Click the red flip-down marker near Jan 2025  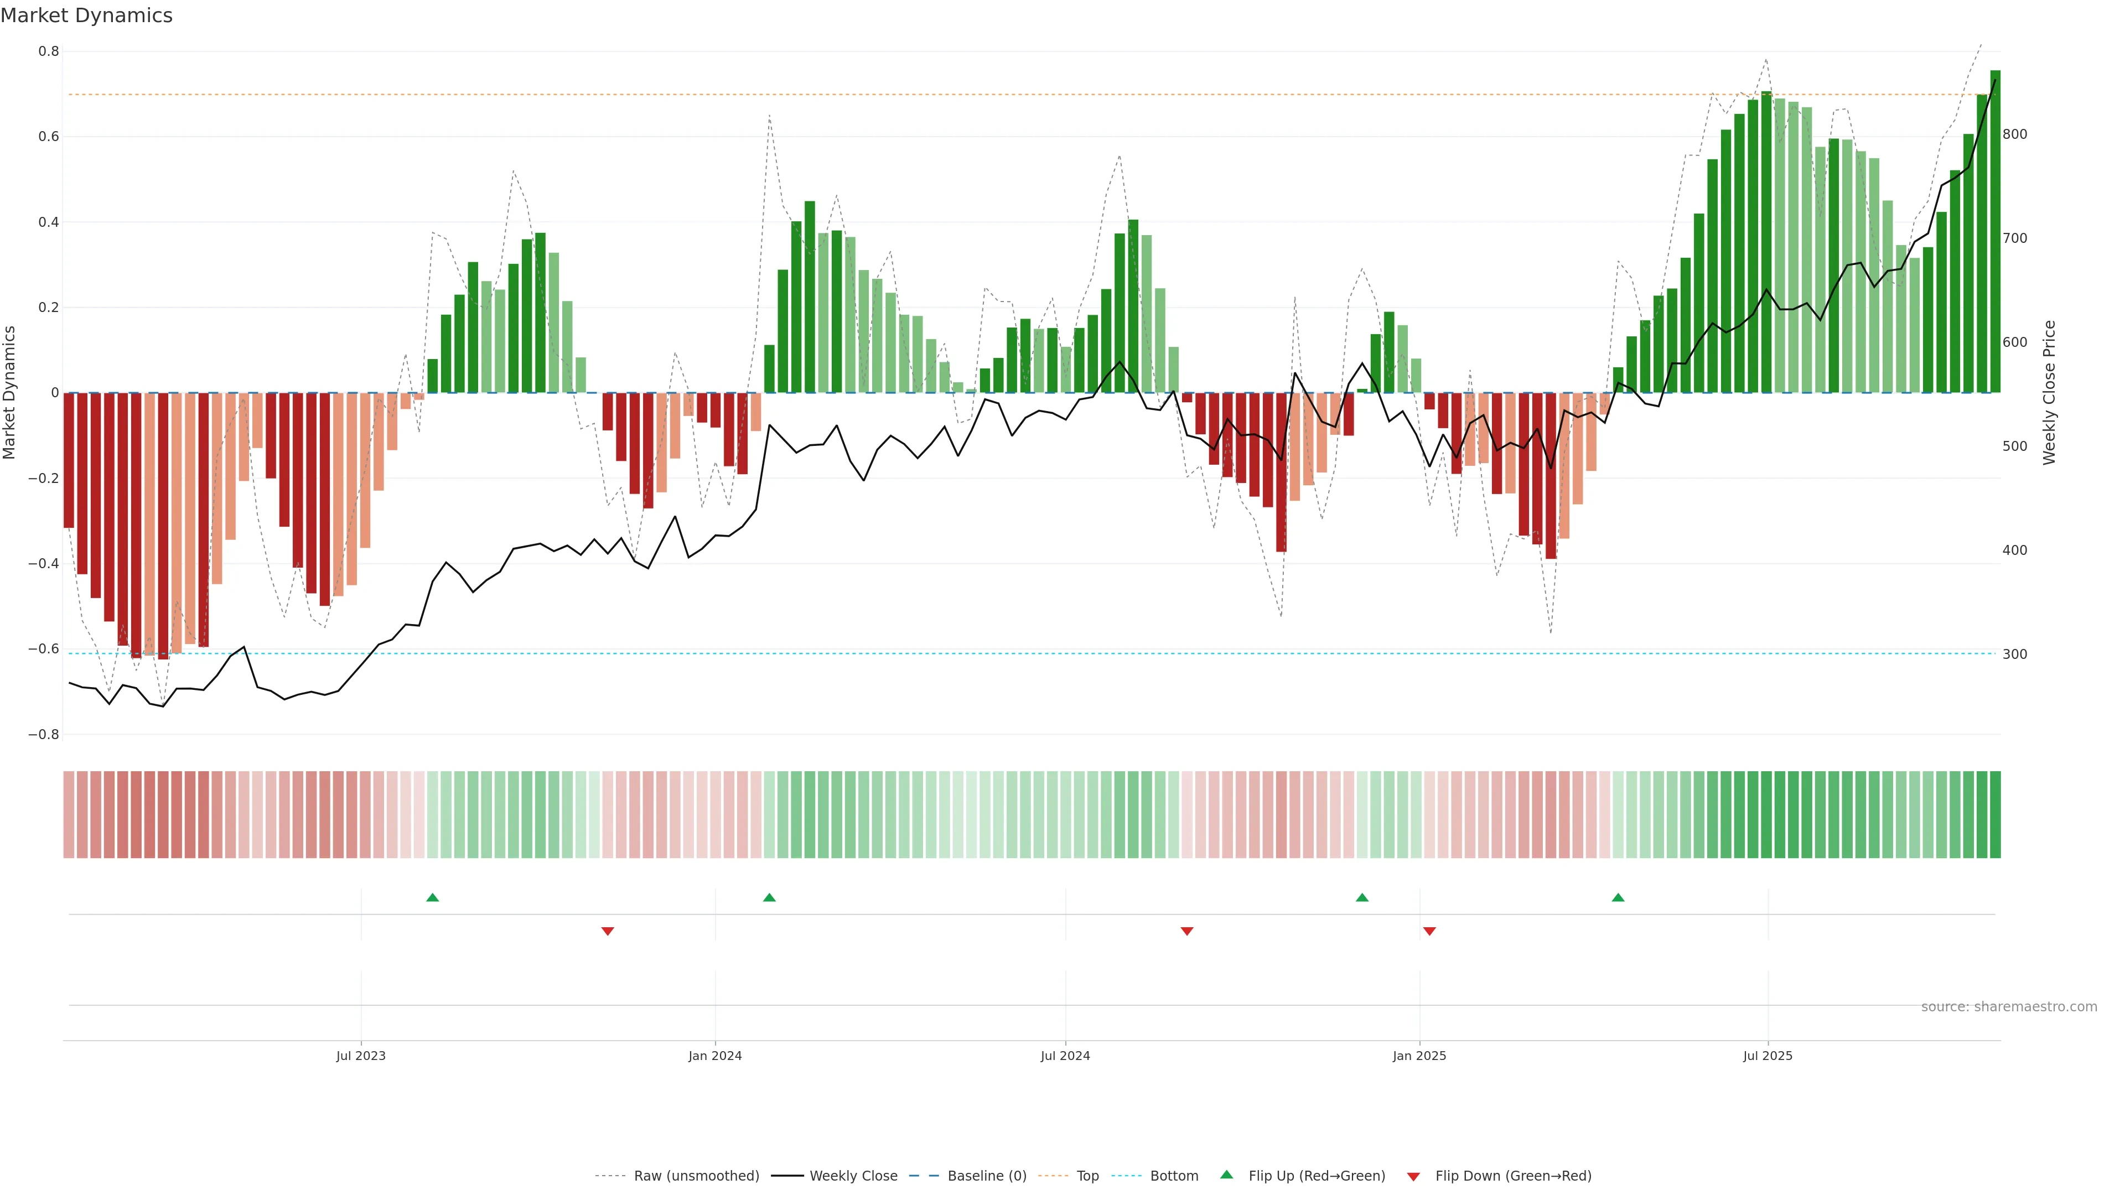1429,931
